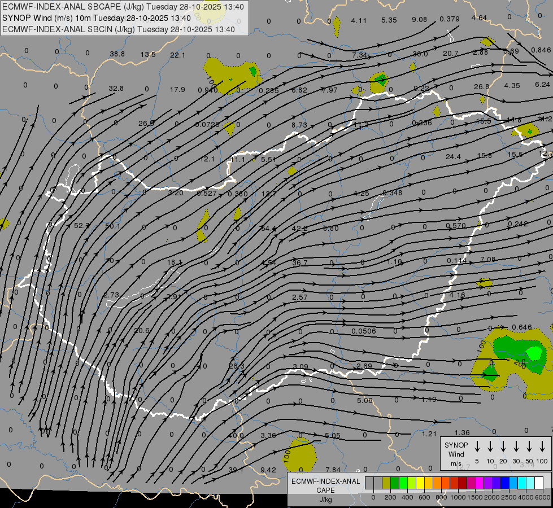Image resolution: width=553 pixels, height=508 pixels.
Task: Click the map value 24.4
Action: click(453, 156)
